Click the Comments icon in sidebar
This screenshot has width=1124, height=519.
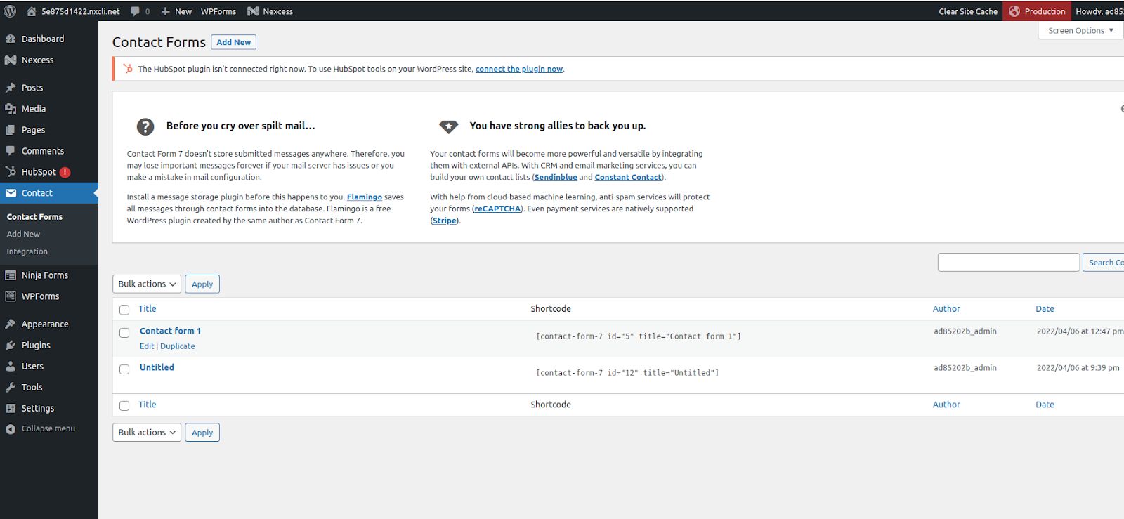point(11,151)
